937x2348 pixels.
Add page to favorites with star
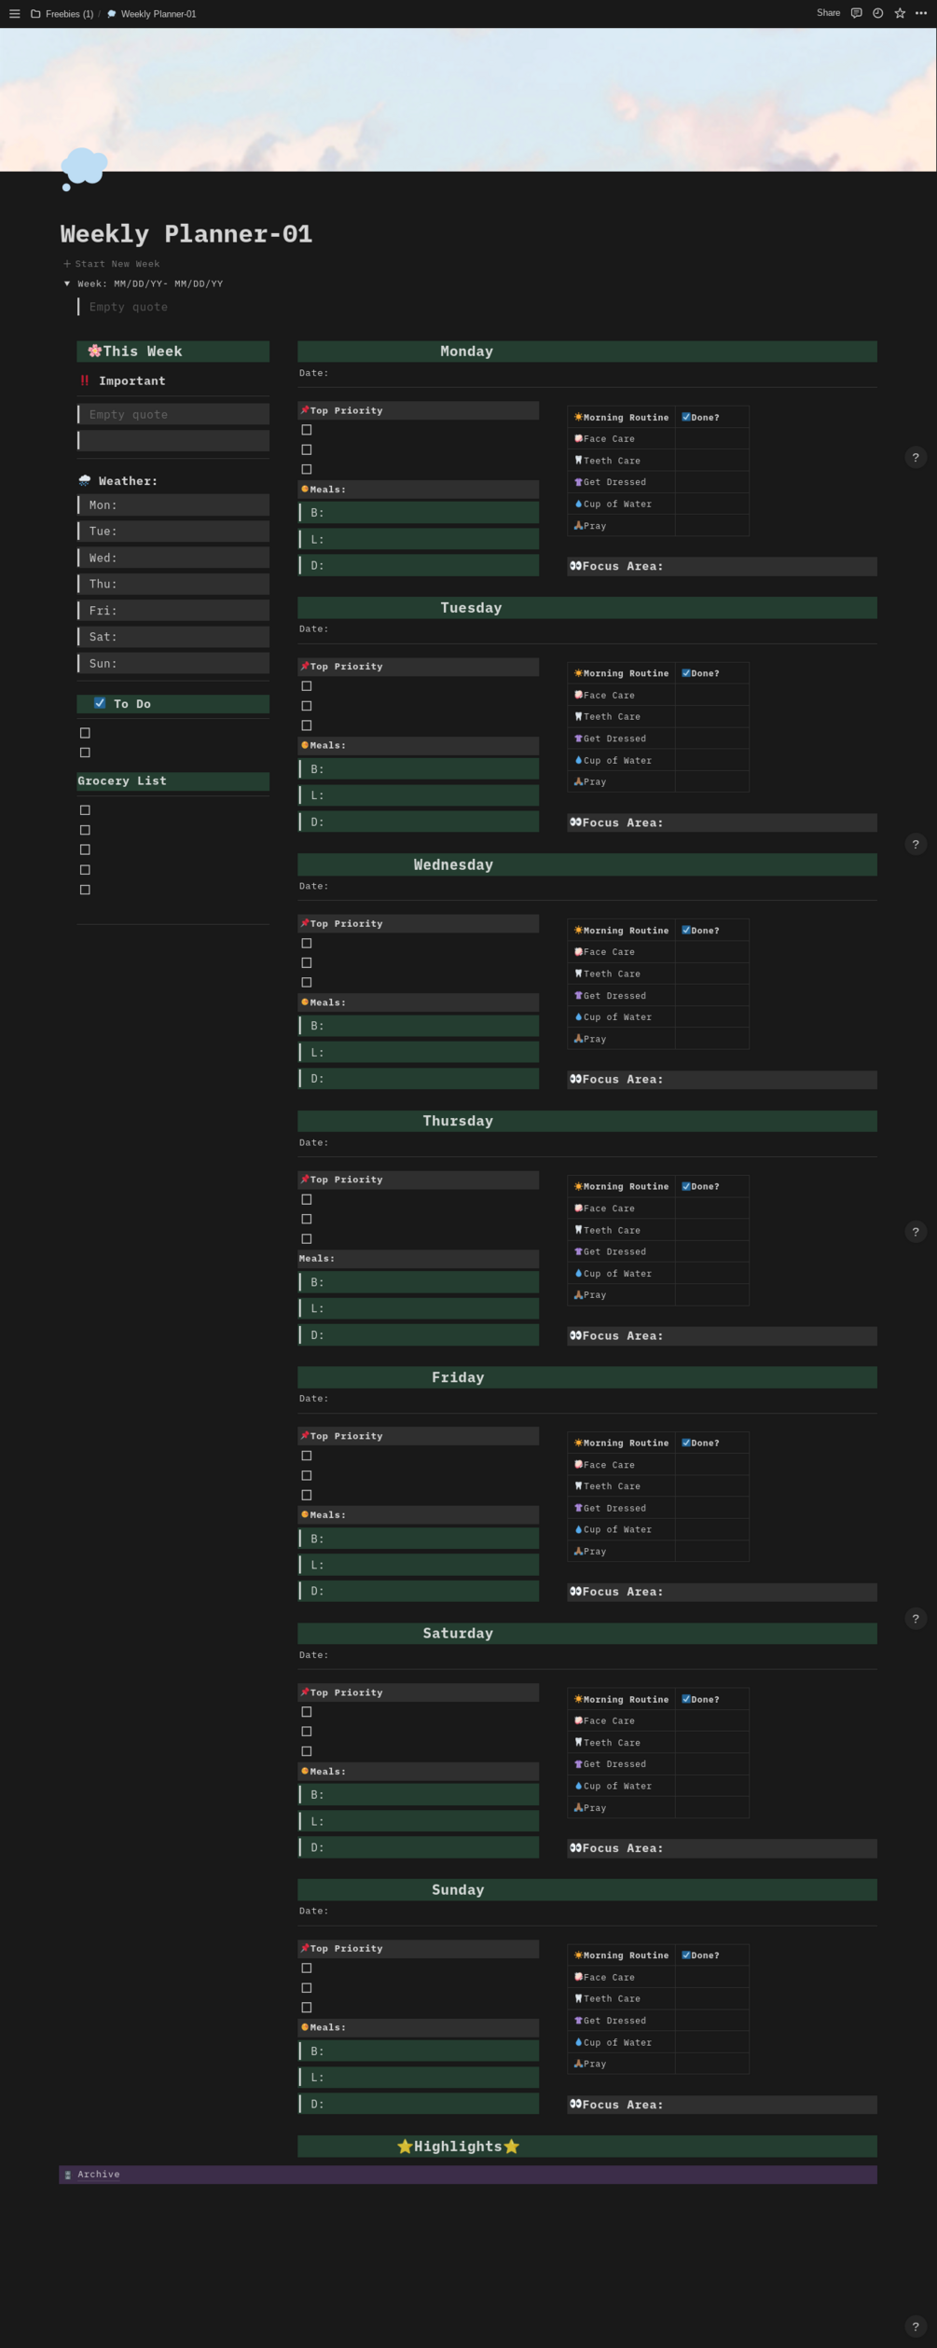click(x=900, y=13)
